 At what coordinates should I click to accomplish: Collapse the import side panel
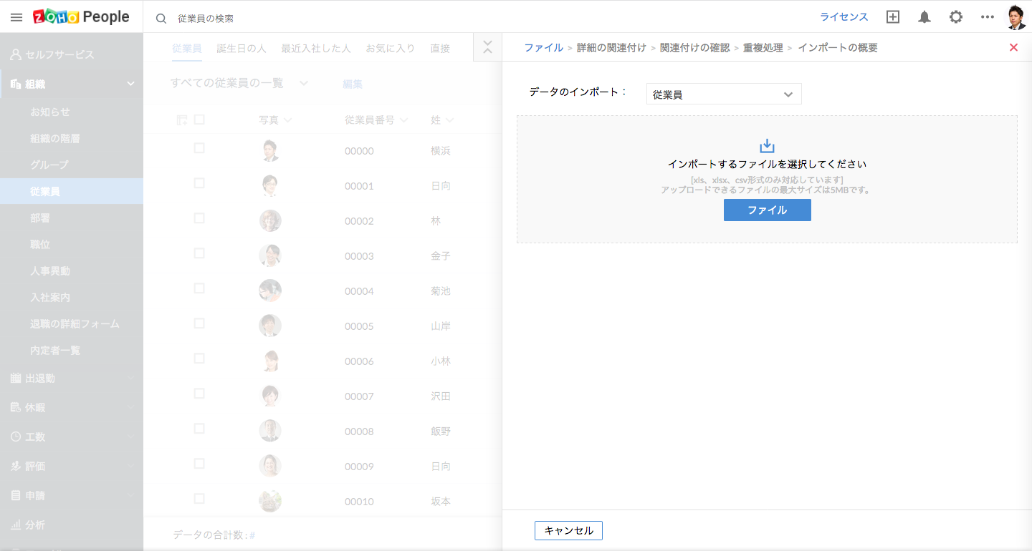(487, 48)
